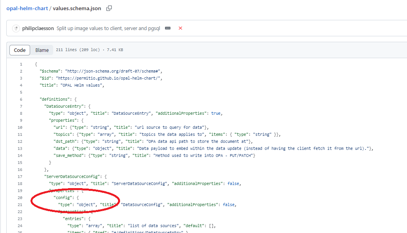Select line number 20 beside the red circle
This screenshot has width=407, height=233.
(20, 197)
